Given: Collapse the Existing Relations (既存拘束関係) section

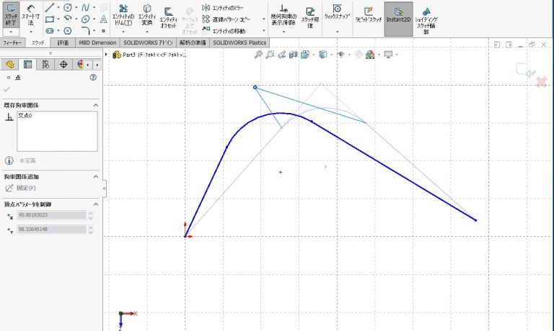Looking at the screenshot, I should coord(94,105).
